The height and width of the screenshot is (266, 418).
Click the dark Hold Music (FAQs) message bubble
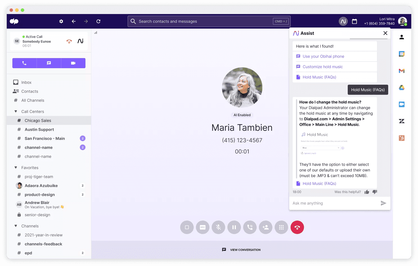point(368,90)
